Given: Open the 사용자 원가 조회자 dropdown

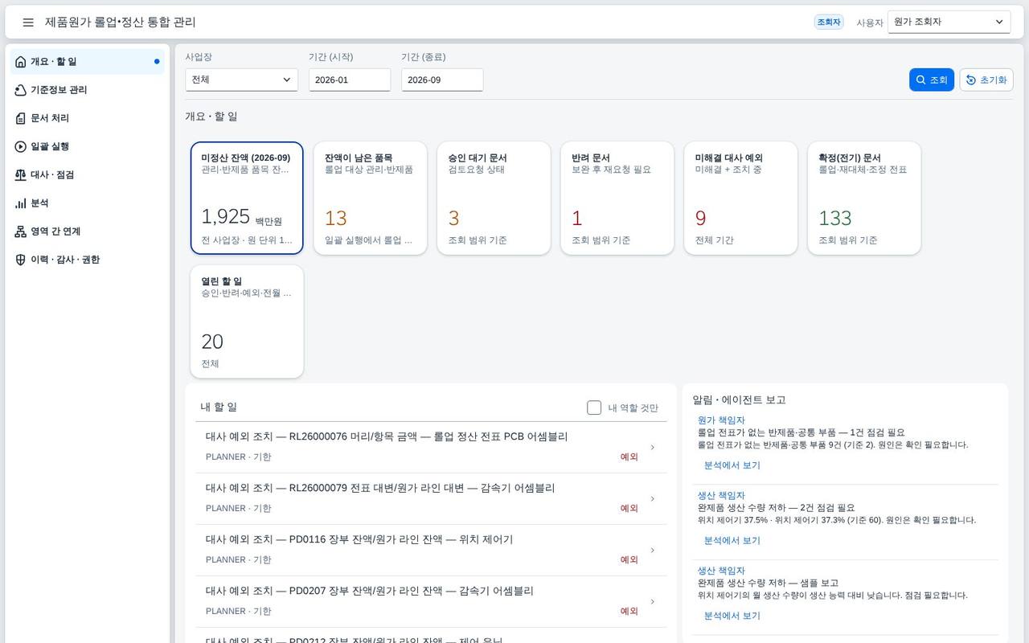Looking at the screenshot, I should [x=949, y=22].
